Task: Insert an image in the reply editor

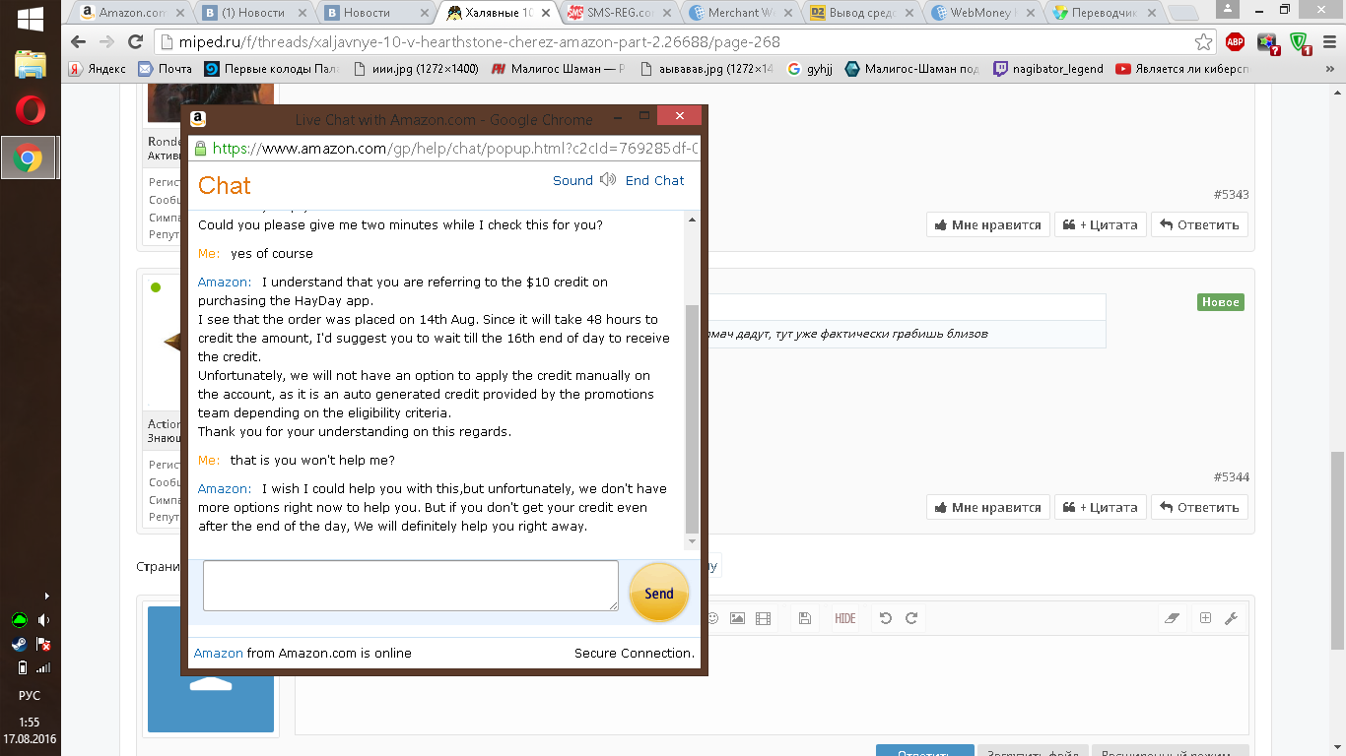Action: coord(737,618)
